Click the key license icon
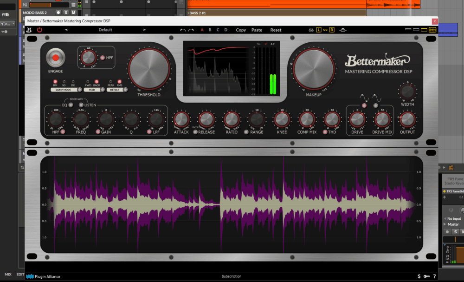Image resolution: width=464 pixels, height=282 pixels. coord(426,276)
